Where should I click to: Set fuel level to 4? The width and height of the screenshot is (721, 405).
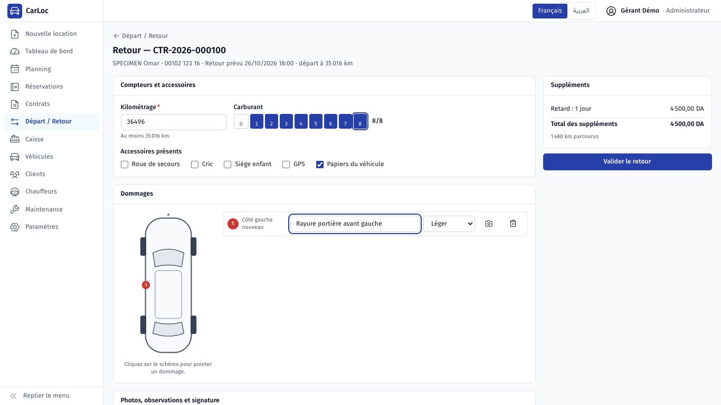click(301, 122)
